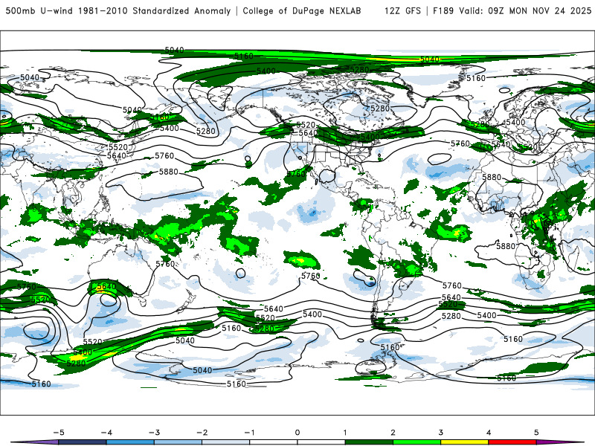
Task: Click 'F189 Valid: 09Z MON NOV 24 2025' text
Action: click(512, 11)
